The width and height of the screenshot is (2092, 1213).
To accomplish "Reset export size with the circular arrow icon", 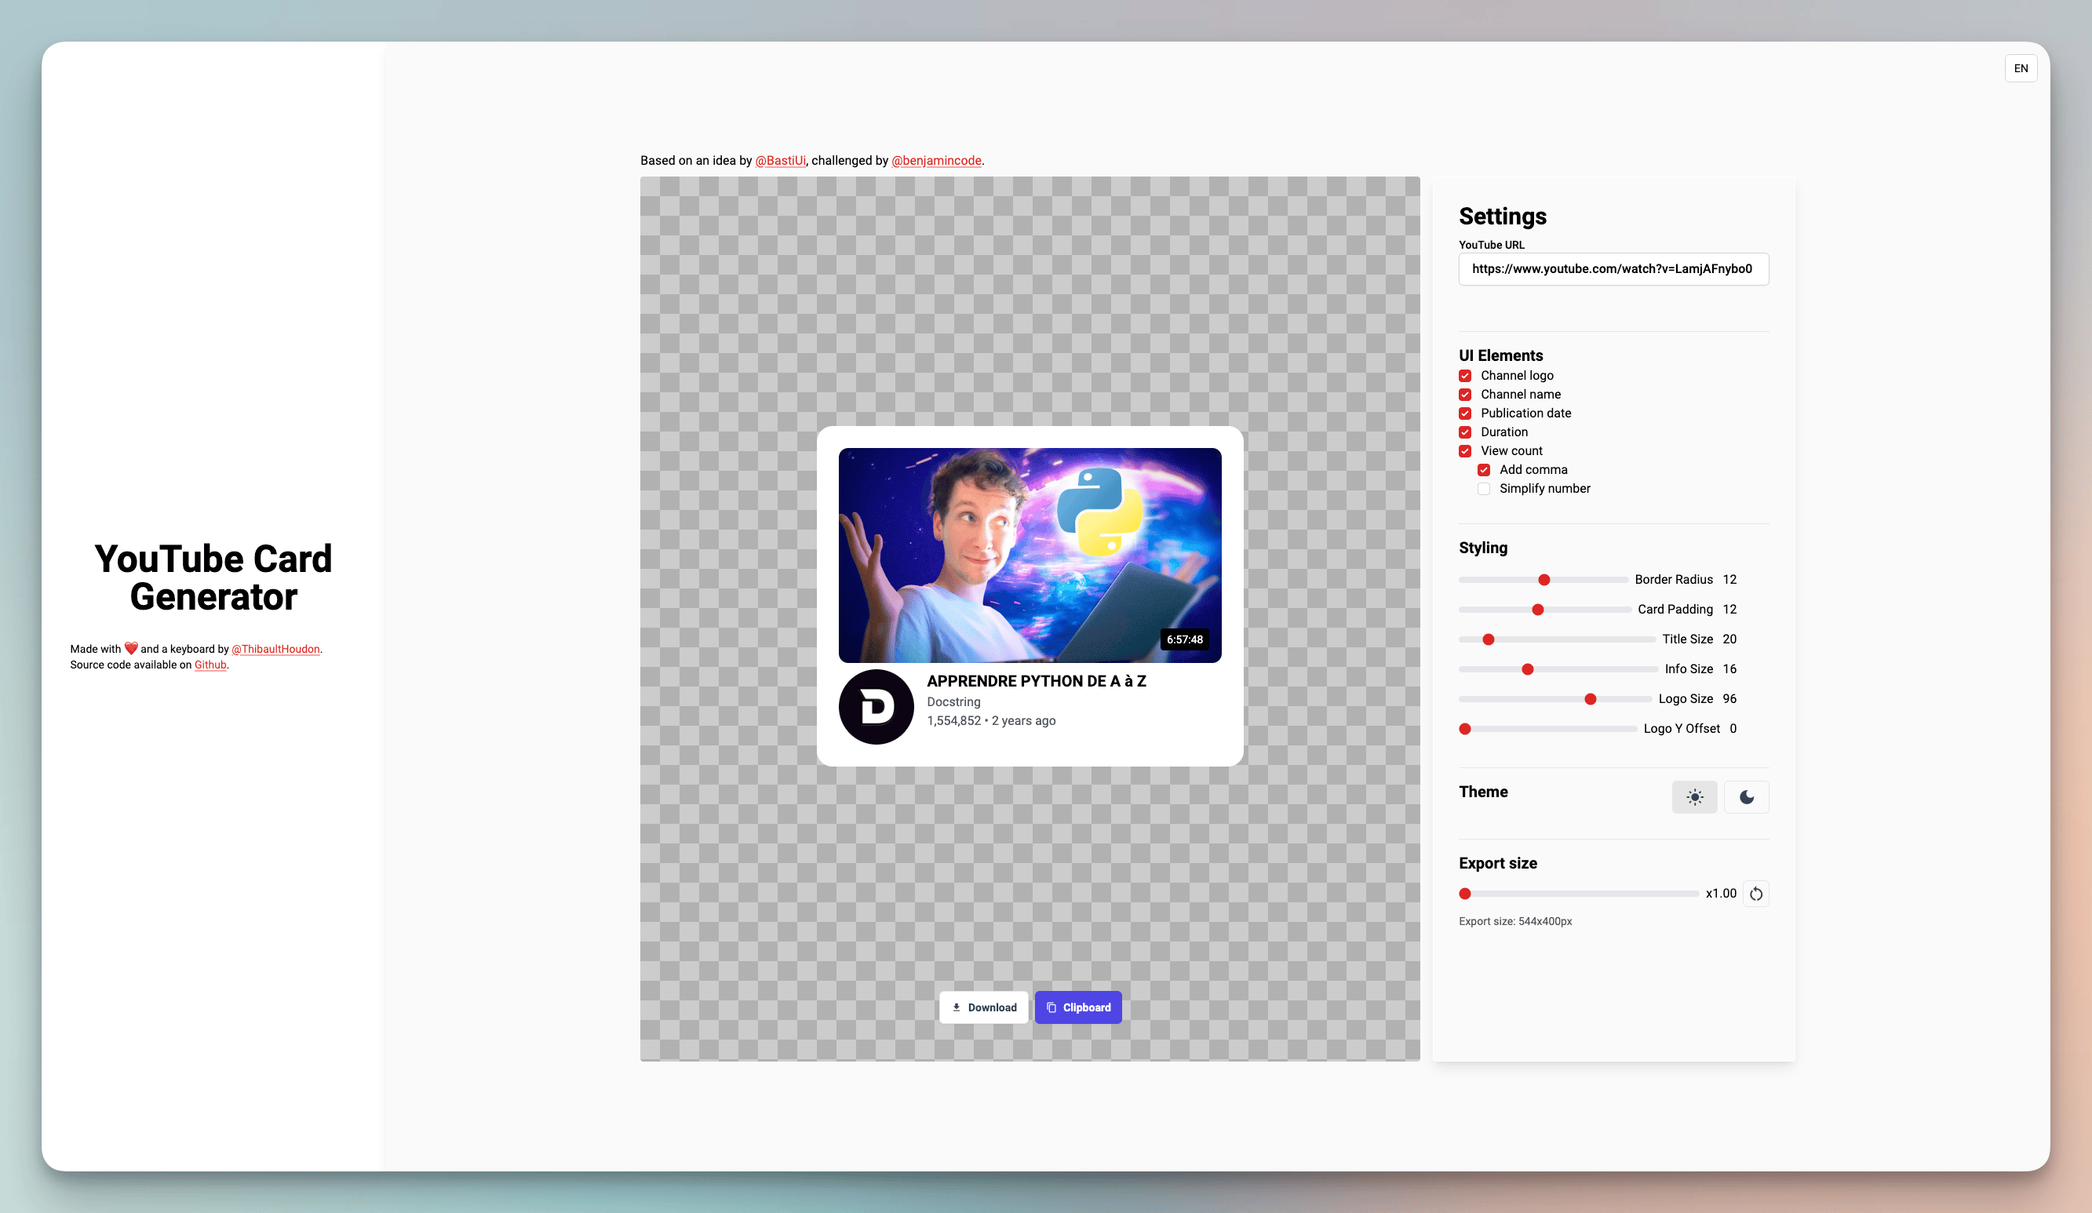I will [x=1756, y=894].
